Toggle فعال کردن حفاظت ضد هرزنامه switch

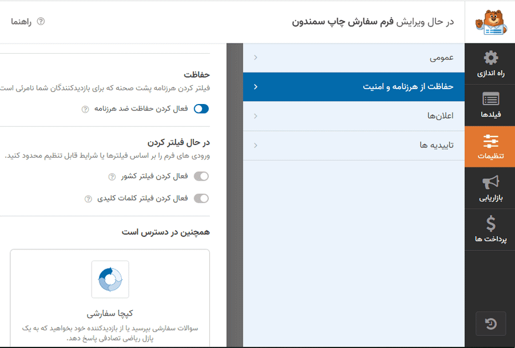click(x=201, y=109)
